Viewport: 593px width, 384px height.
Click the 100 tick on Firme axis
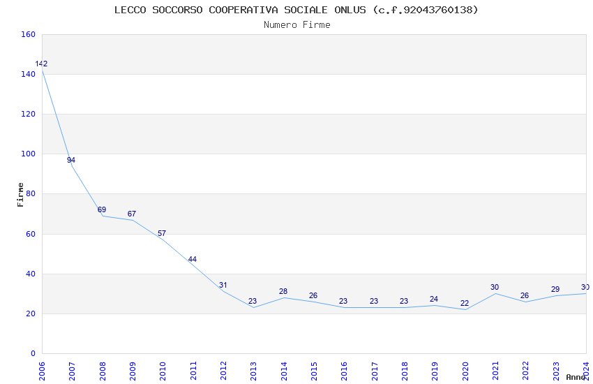coord(29,154)
